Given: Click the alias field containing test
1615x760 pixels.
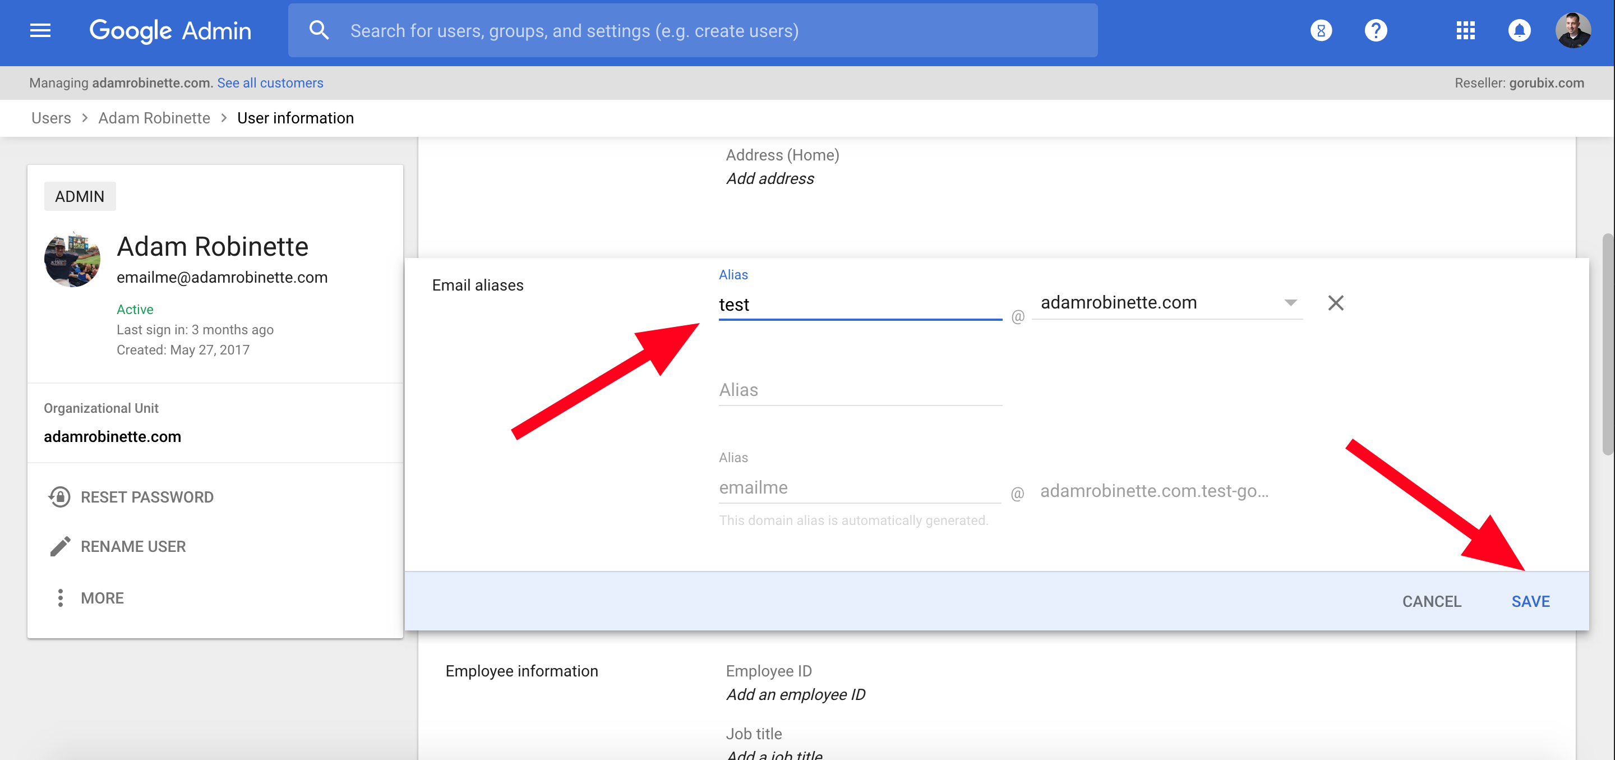Looking at the screenshot, I should [x=860, y=305].
